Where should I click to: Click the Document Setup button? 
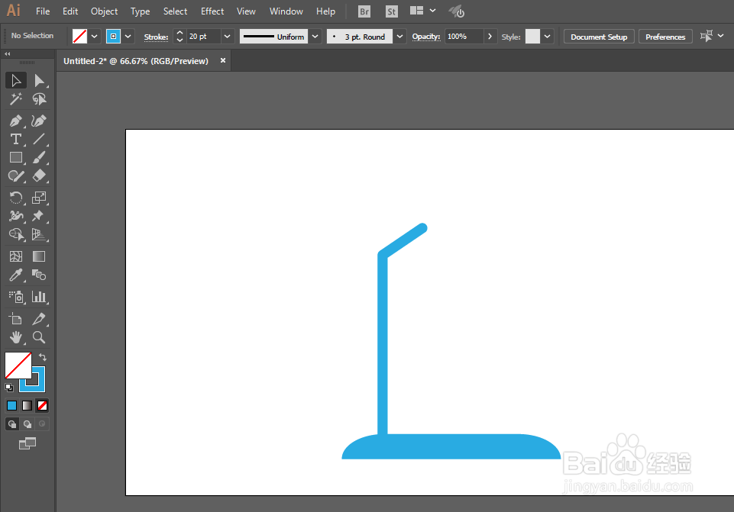[x=599, y=37]
